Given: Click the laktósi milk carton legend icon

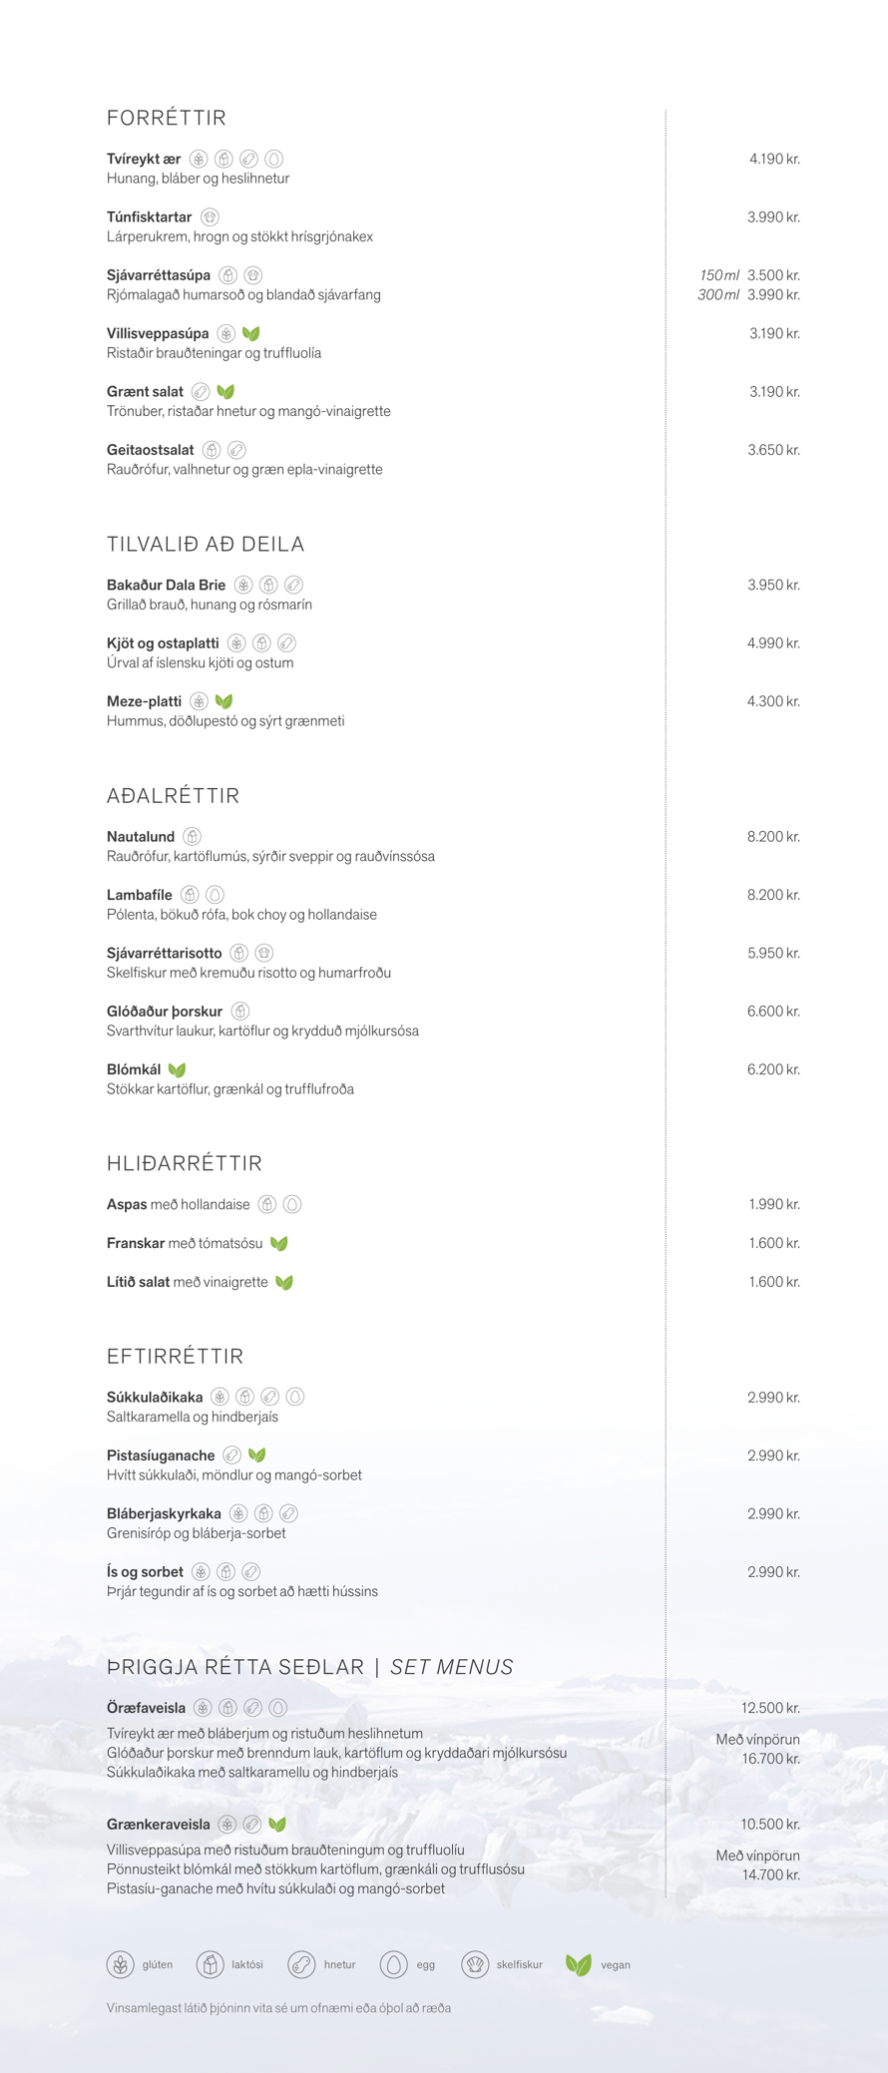Looking at the screenshot, I should point(210,1964).
